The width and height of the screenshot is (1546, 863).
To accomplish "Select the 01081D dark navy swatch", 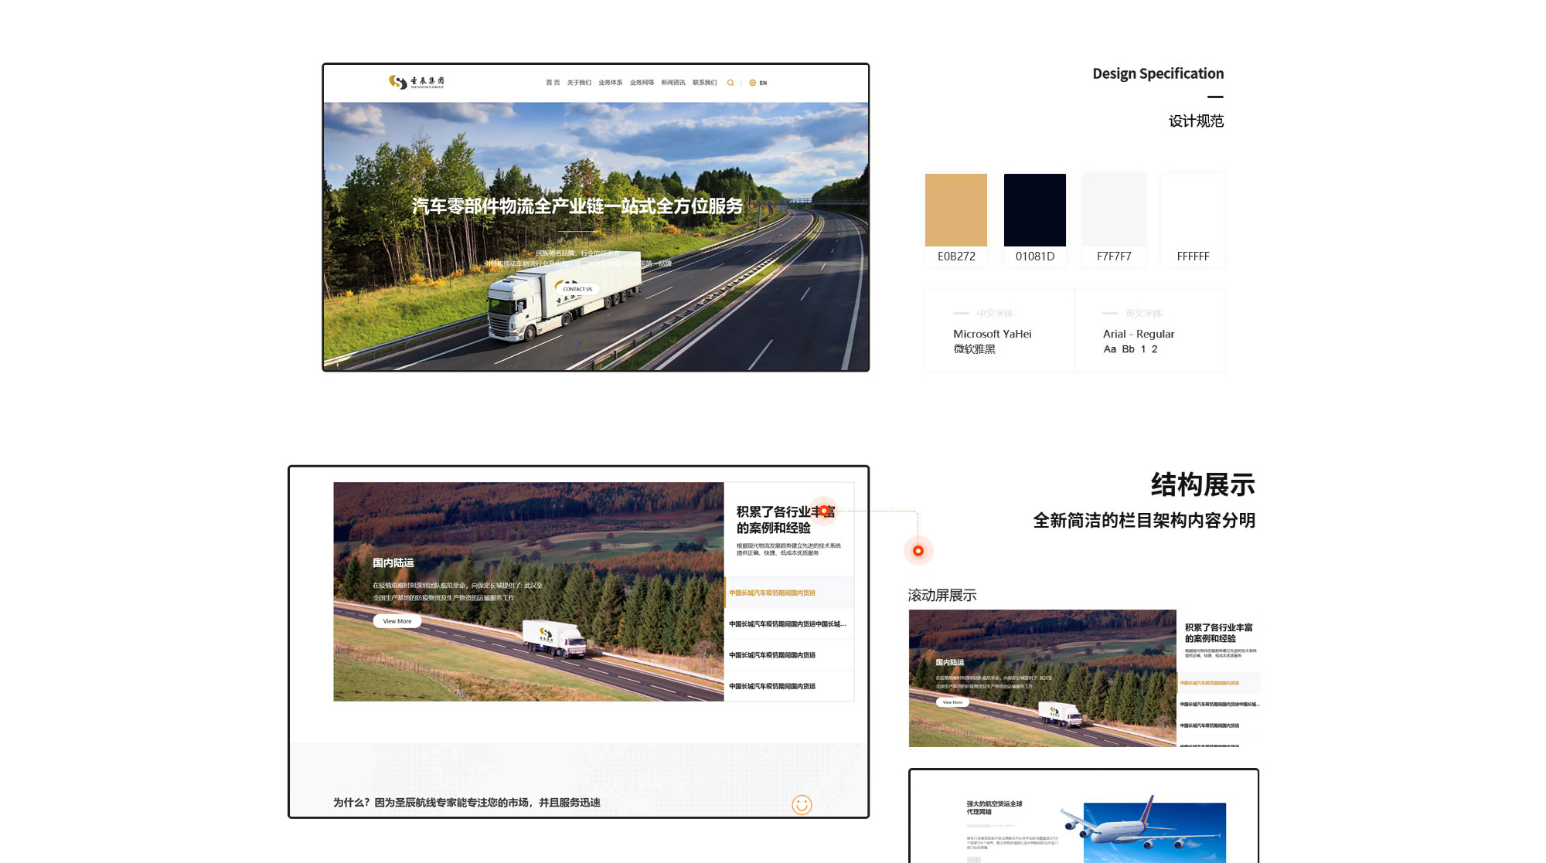I will 1034,210.
